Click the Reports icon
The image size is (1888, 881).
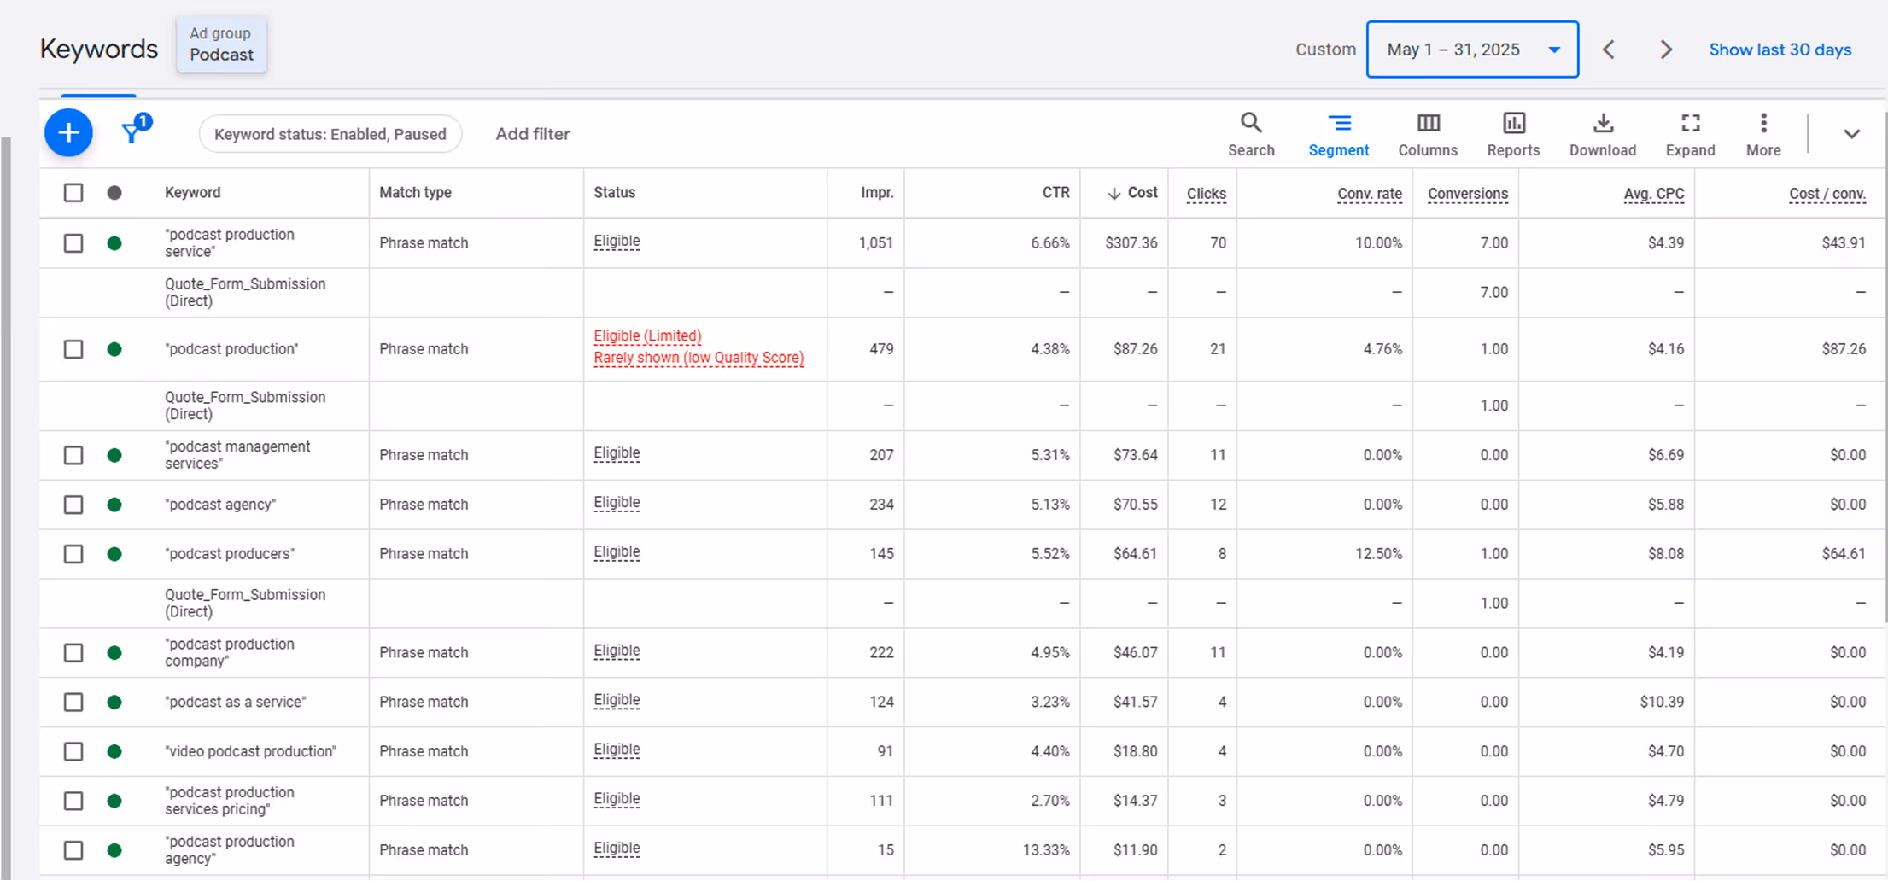pos(1512,133)
